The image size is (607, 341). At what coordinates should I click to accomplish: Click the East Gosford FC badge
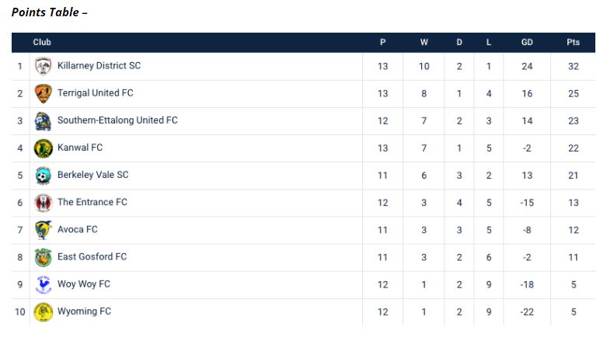pos(44,257)
